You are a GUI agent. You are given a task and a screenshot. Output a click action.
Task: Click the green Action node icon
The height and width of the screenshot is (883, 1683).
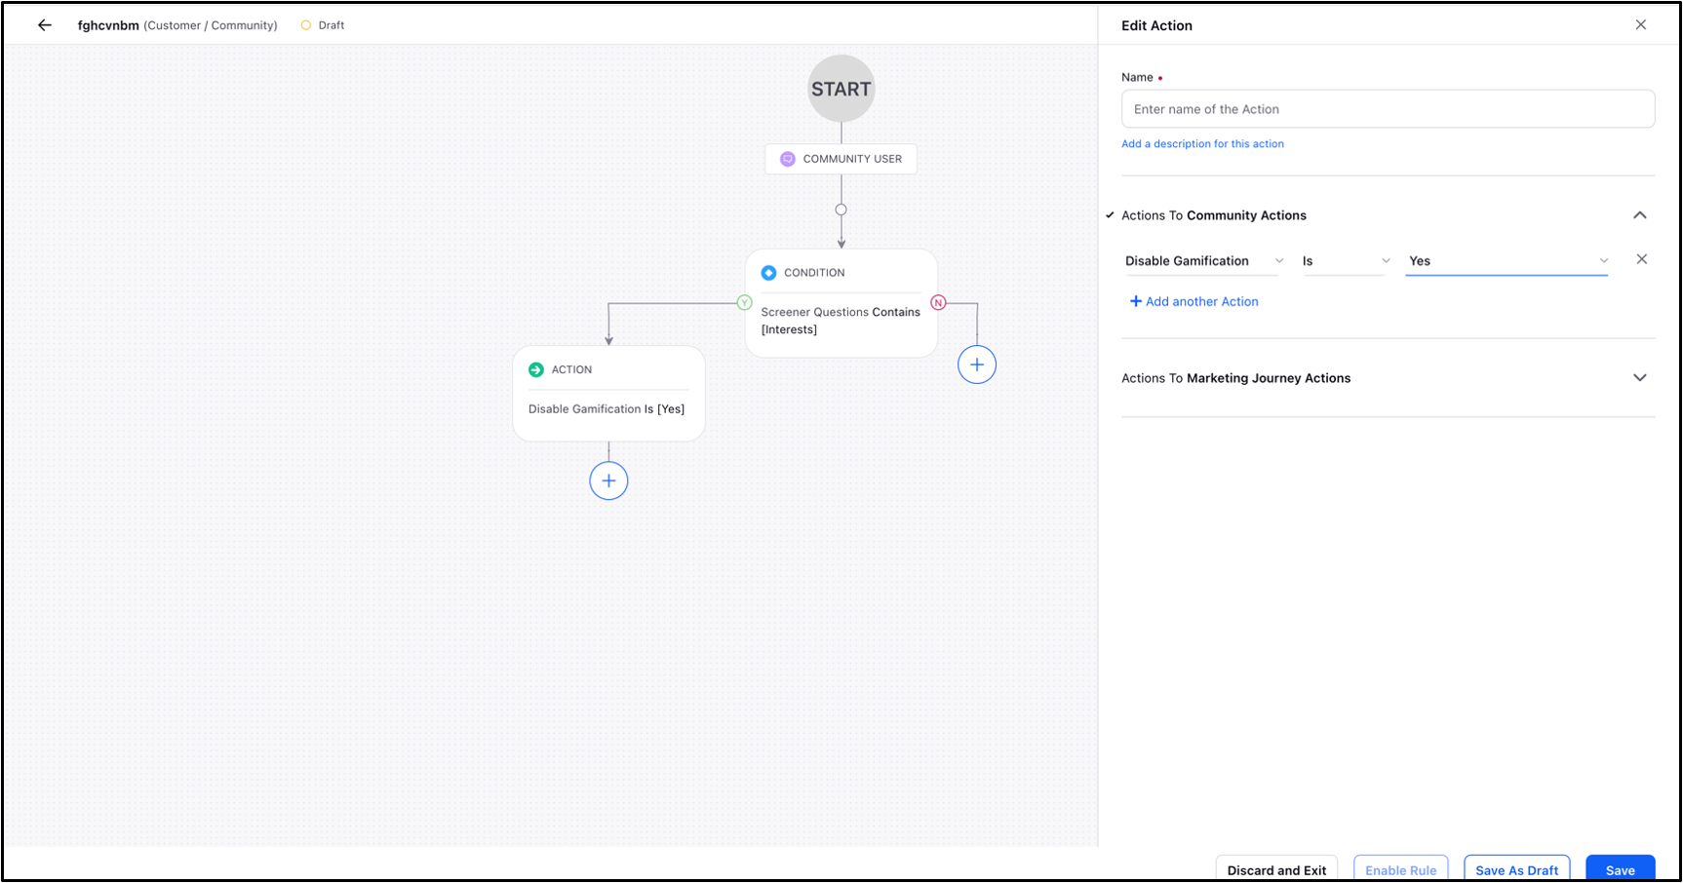[x=535, y=369]
